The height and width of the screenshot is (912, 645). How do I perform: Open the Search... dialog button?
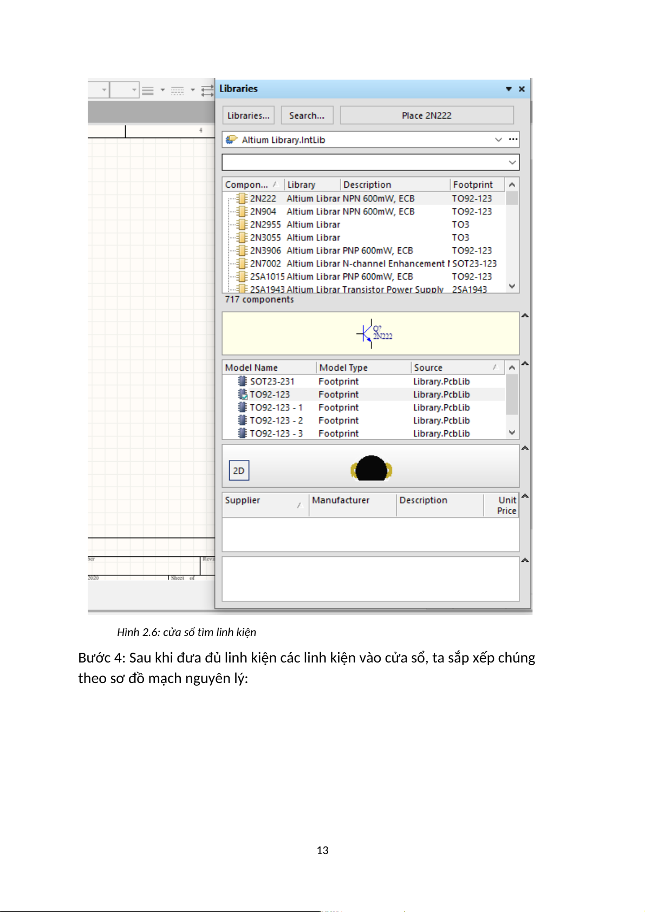pos(307,115)
